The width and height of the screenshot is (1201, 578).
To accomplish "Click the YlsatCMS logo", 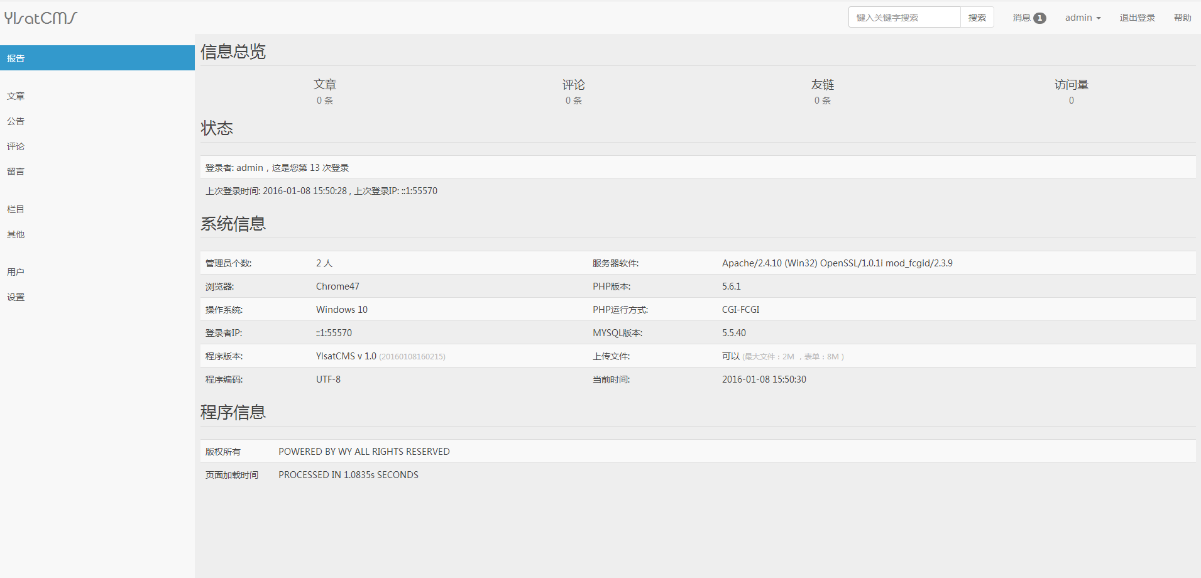I will (x=41, y=18).
